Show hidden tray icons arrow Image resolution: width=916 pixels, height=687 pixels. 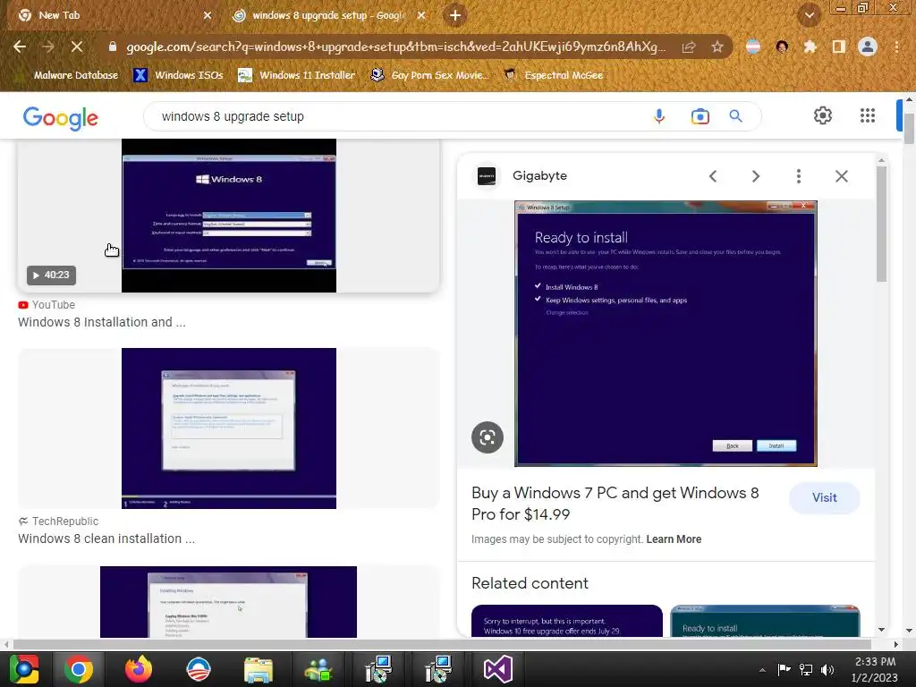click(762, 670)
